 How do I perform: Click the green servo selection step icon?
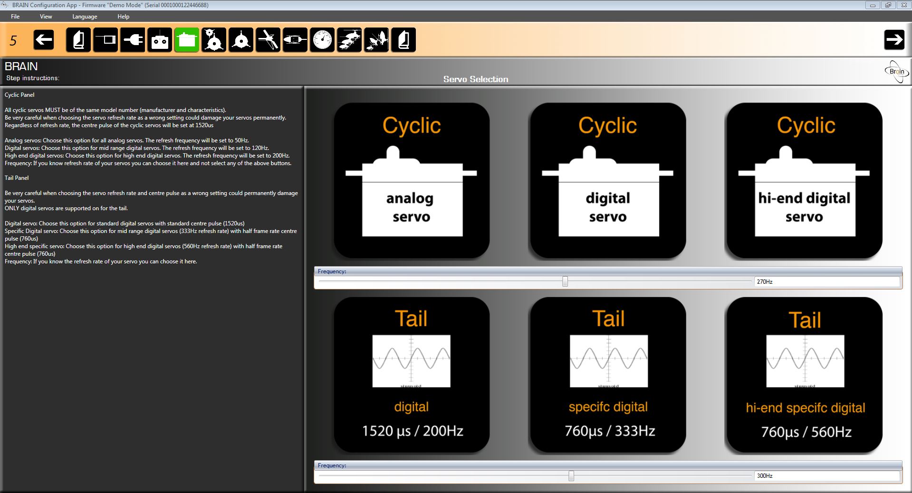pos(187,40)
